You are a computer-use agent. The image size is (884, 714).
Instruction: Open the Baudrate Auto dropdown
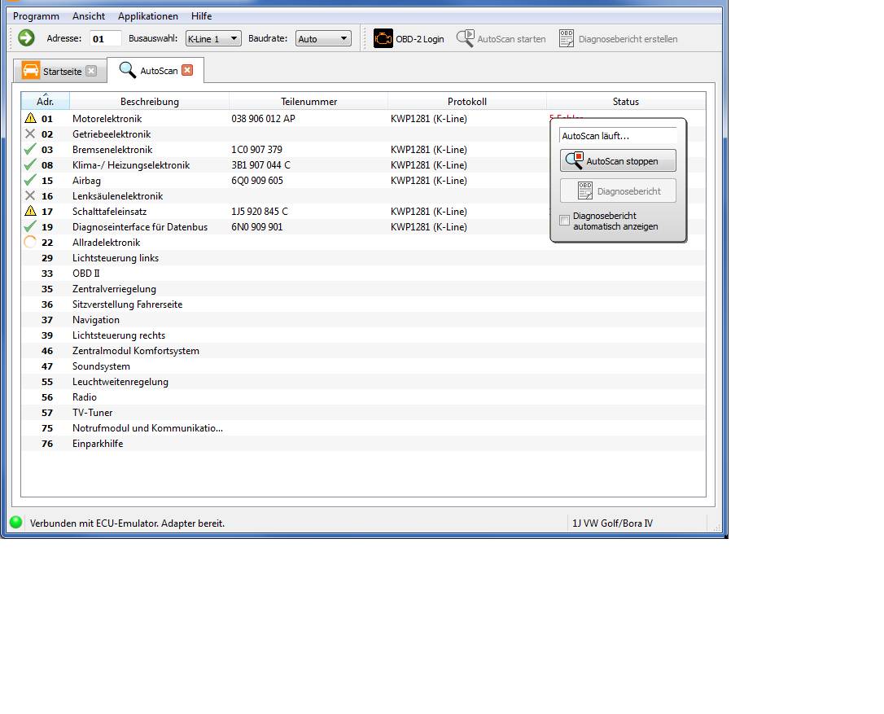pos(323,38)
